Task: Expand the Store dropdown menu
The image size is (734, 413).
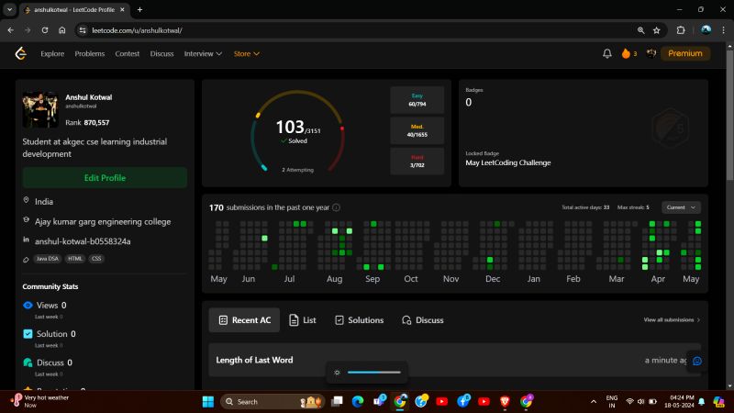Action: [247, 54]
